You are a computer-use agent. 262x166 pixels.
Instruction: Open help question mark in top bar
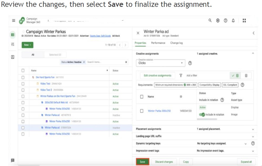(x=225, y=20)
